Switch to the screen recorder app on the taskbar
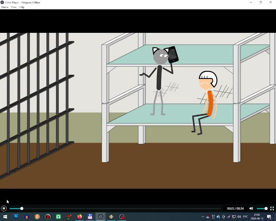 point(122,217)
